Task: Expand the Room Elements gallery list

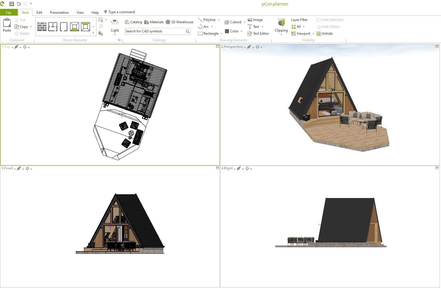Action: tap(93, 33)
